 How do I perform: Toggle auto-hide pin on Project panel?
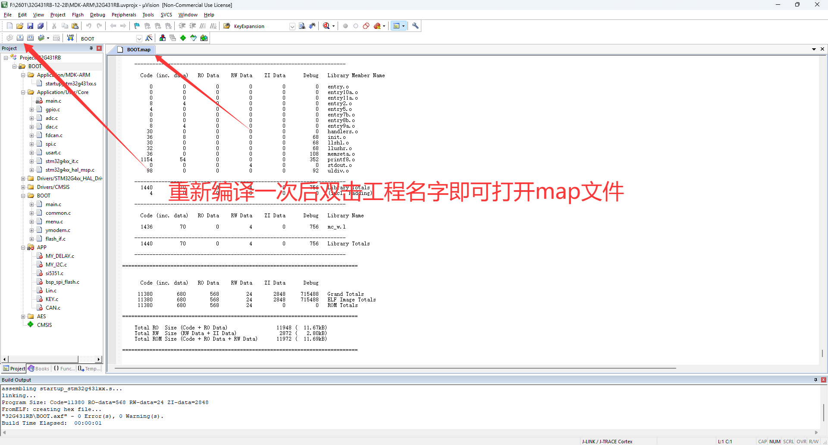(x=91, y=48)
